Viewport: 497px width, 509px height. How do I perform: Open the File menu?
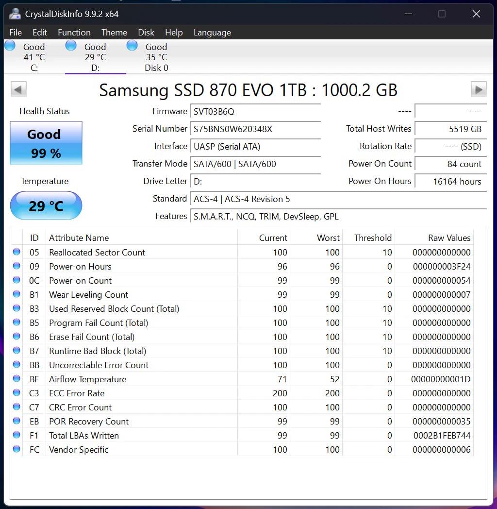point(16,33)
